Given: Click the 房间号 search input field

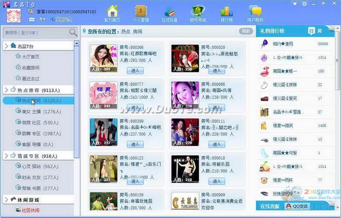Looking at the screenshot, I should pyautogui.click(x=34, y=33).
